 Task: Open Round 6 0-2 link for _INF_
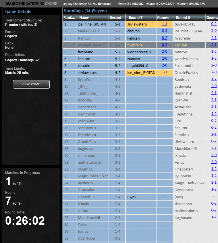pyautogui.click(x=214, y=121)
